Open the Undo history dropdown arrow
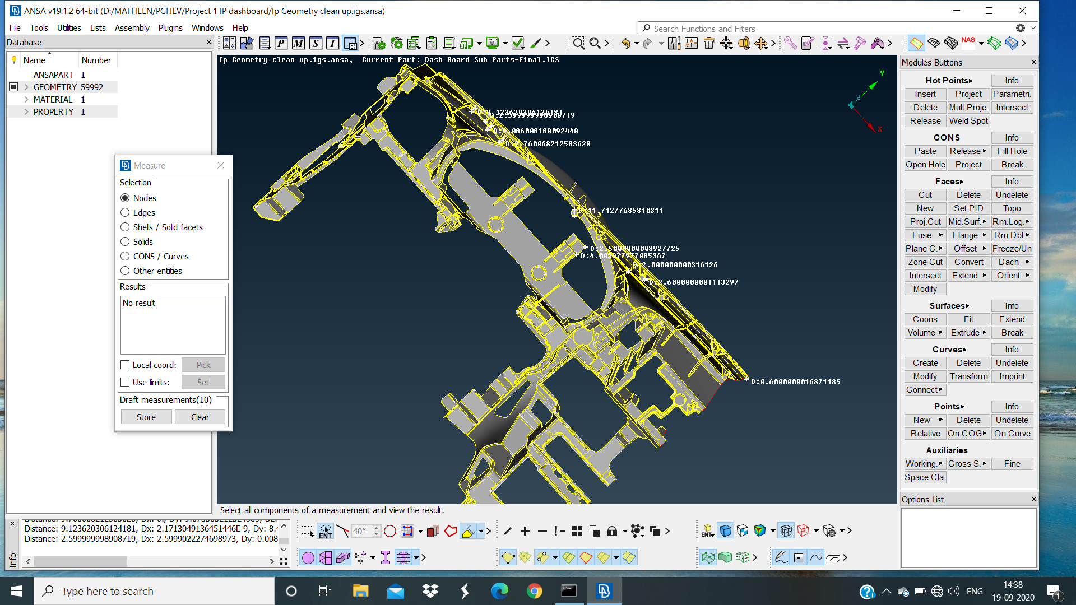 point(637,43)
